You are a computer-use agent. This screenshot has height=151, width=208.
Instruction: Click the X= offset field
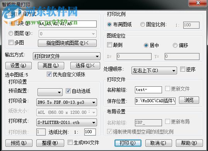pos(134,57)
